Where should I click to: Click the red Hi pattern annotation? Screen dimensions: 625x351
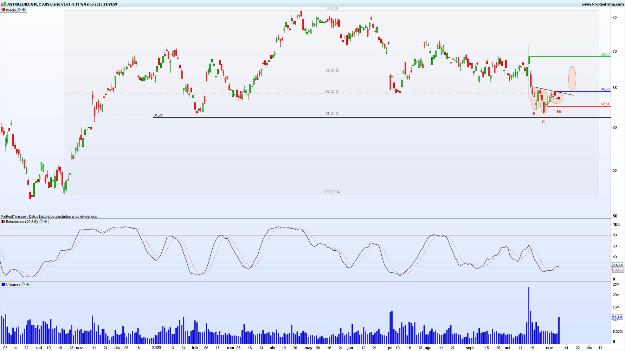pyautogui.click(x=559, y=111)
